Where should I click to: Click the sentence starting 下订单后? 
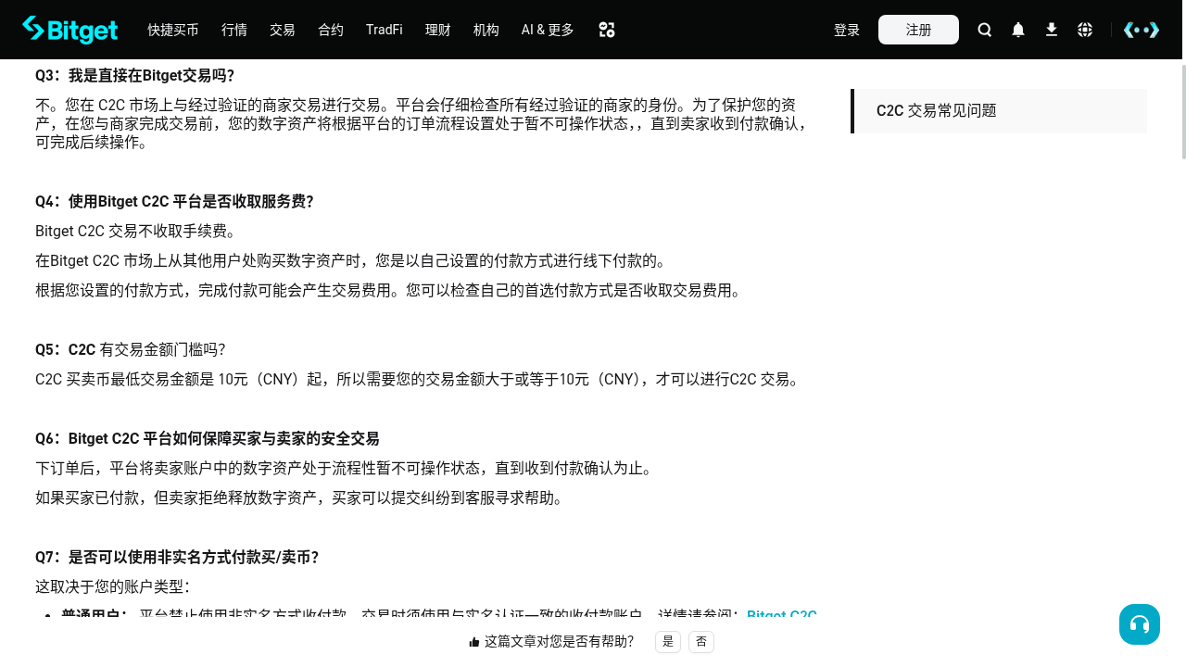(x=344, y=469)
